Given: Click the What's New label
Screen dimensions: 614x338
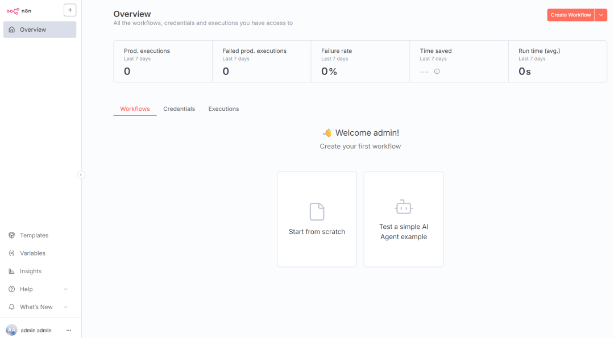Looking at the screenshot, I should point(36,307).
